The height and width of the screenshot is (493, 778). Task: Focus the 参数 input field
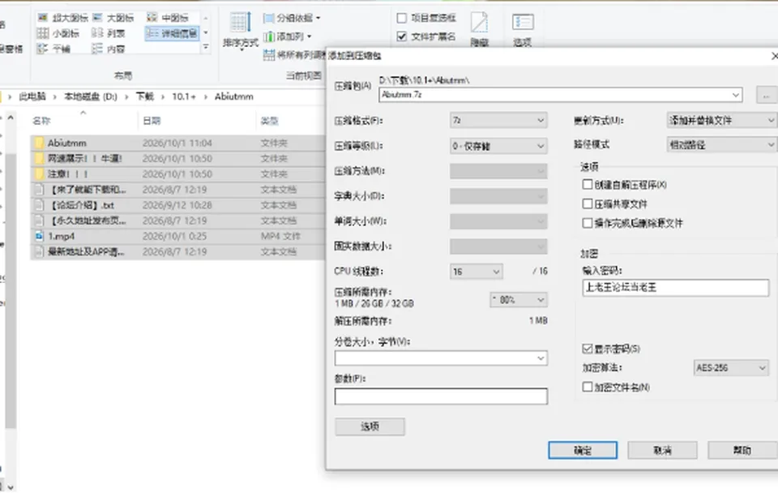click(441, 397)
